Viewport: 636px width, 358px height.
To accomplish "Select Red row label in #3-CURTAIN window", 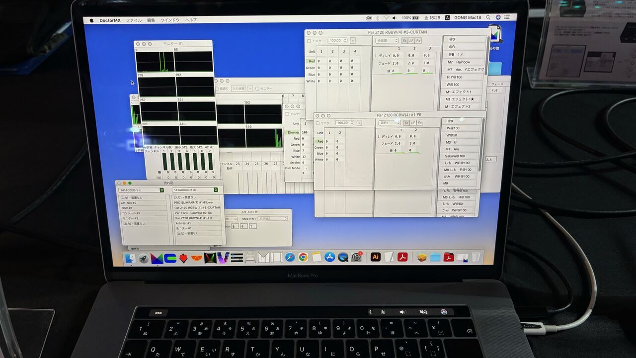I will pyautogui.click(x=311, y=61).
